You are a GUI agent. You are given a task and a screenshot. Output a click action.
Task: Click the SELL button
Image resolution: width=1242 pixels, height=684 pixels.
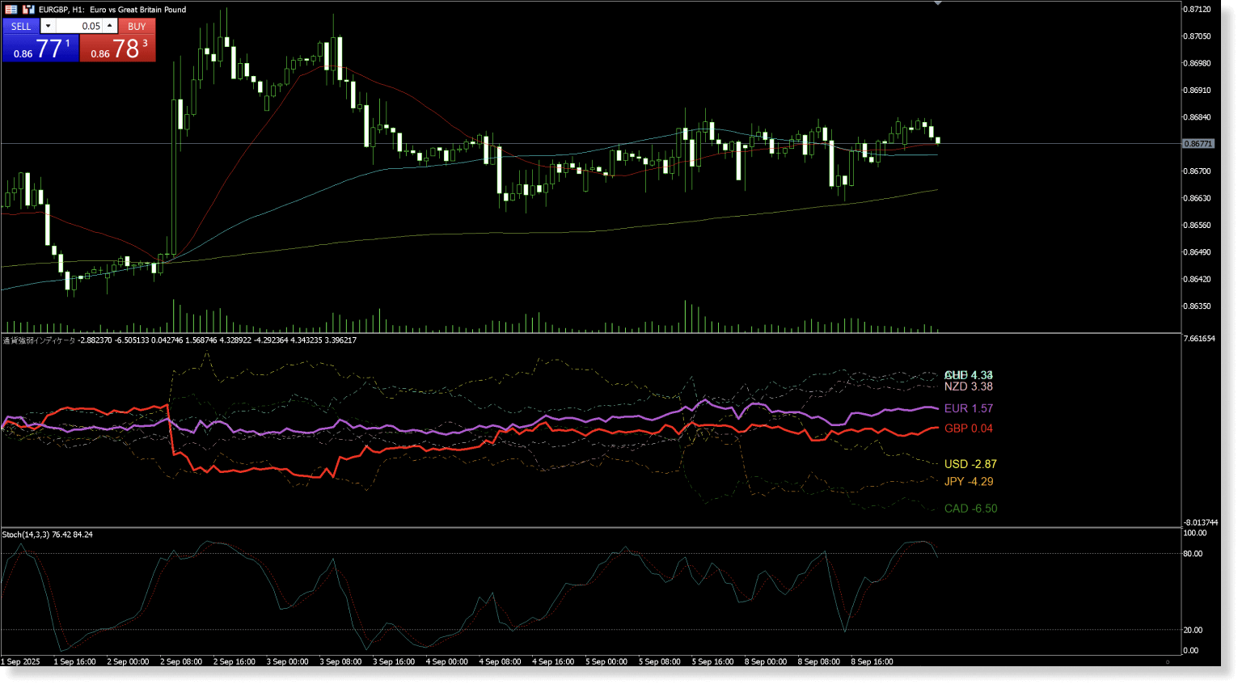click(21, 26)
